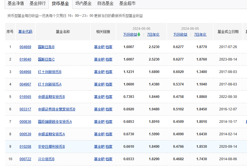Open fund code 016565
Viewport: 247px width, 166px height.
point(25,97)
